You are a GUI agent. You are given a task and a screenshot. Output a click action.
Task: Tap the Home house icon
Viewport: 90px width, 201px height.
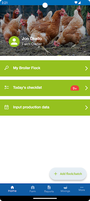pos(12,187)
